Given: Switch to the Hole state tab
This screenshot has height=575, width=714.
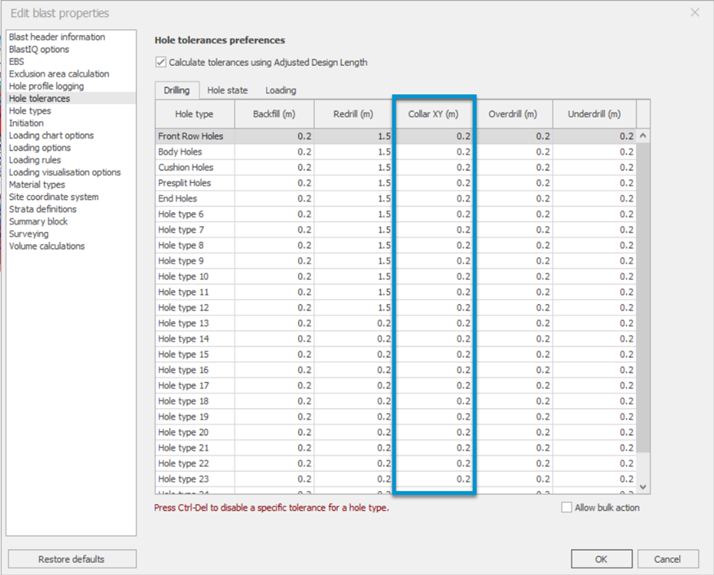Looking at the screenshot, I should (227, 90).
